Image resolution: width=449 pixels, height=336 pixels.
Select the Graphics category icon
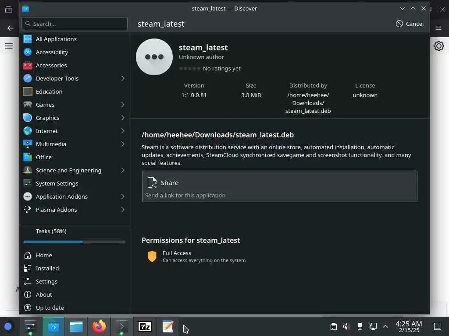(x=28, y=118)
